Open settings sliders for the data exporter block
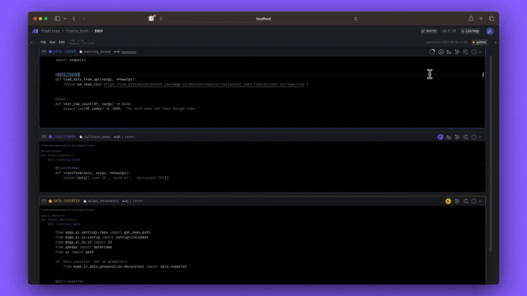Screen dimensions: 527x296 tap(466, 201)
